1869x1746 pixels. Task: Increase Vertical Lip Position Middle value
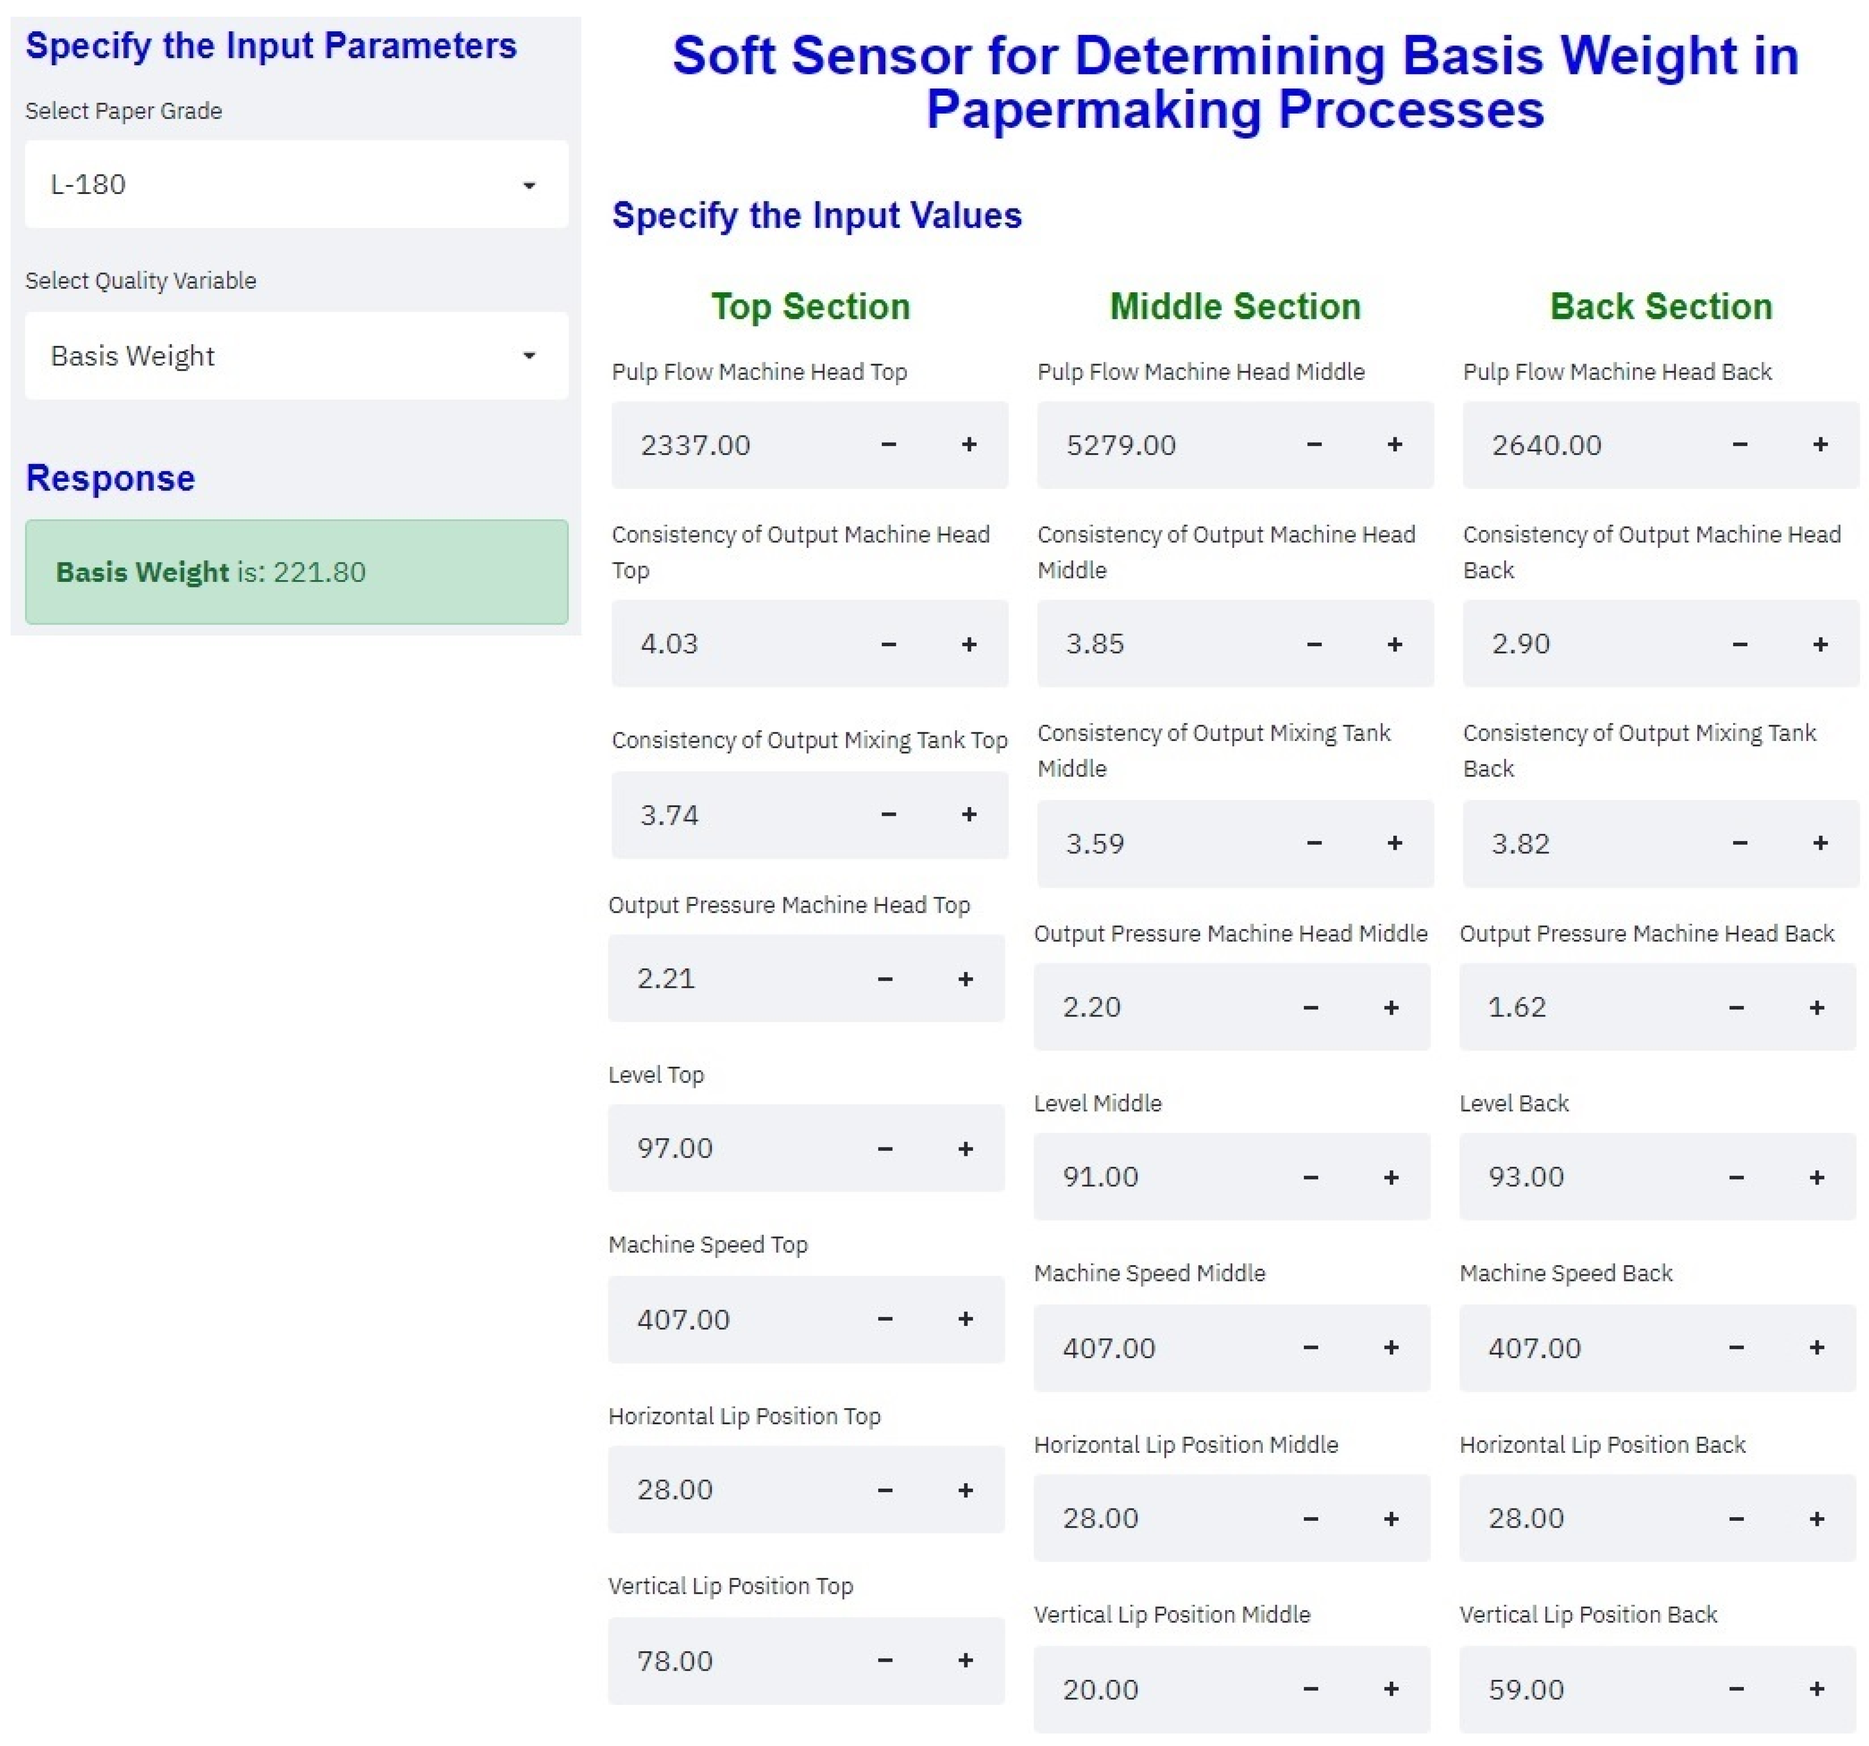[1391, 1690]
